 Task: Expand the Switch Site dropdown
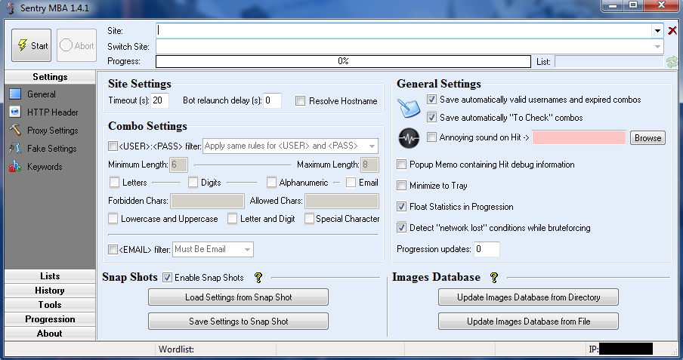click(x=657, y=46)
